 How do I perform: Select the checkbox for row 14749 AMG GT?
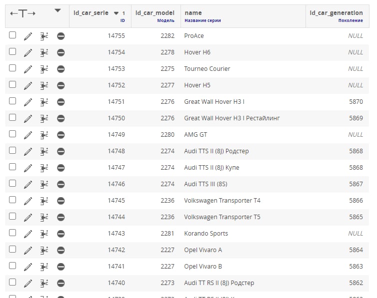(x=12, y=134)
